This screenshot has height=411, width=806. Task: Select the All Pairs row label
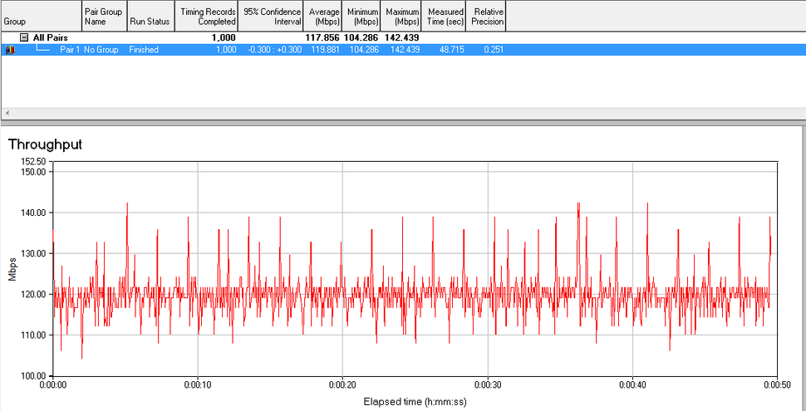(x=51, y=37)
